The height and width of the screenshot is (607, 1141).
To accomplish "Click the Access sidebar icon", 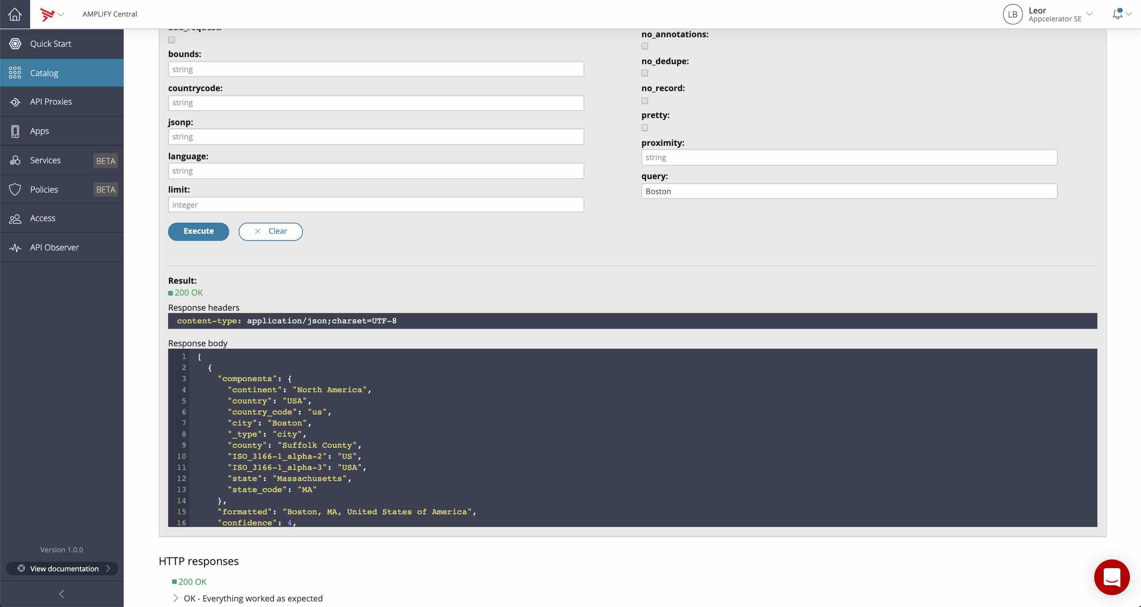I will pos(15,219).
